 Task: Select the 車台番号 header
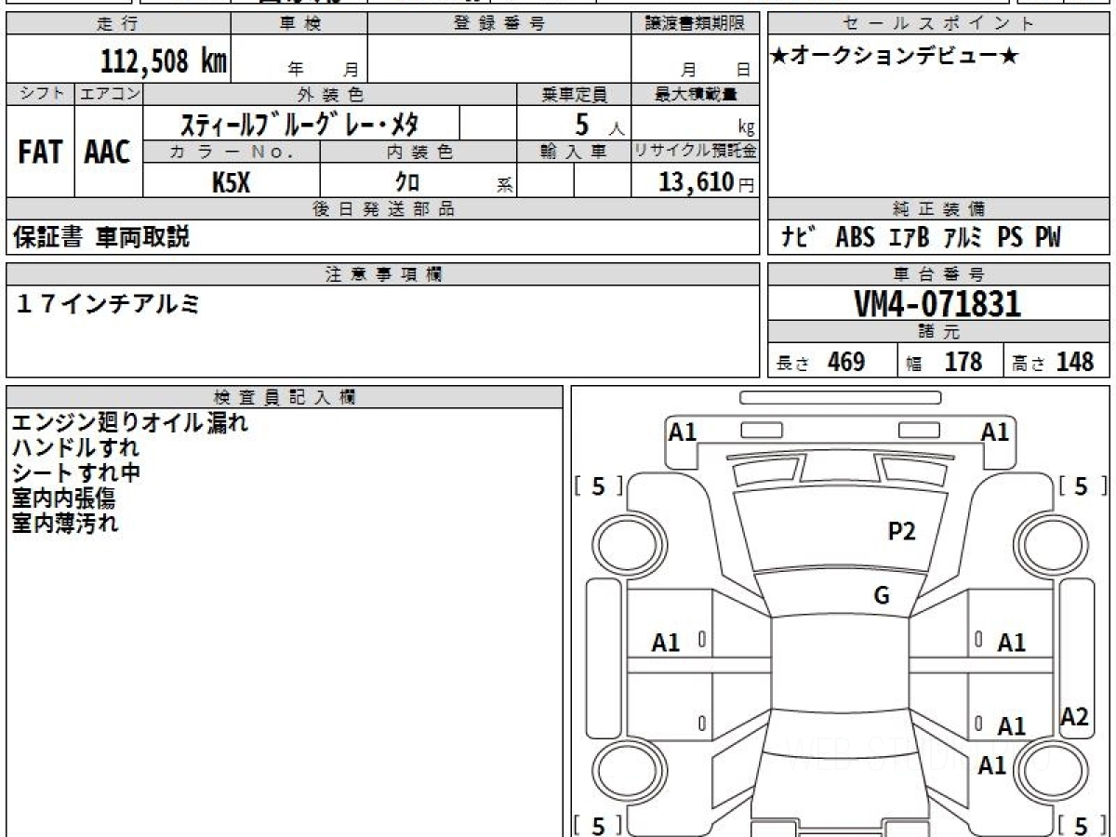coord(938,274)
